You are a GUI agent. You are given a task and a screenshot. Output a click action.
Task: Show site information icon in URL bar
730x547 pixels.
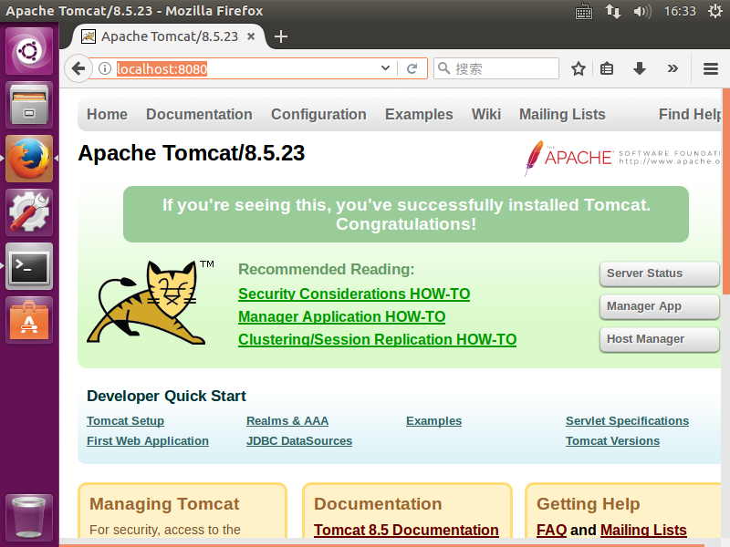pos(105,69)
